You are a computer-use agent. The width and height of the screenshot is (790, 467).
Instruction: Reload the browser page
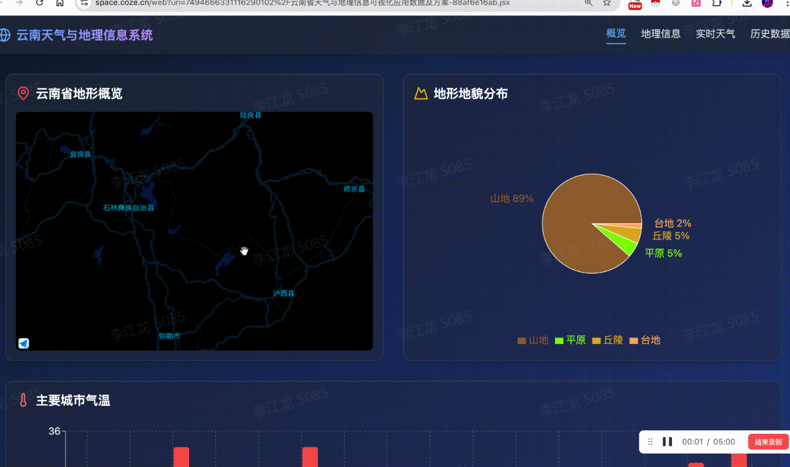coord(40,3)
